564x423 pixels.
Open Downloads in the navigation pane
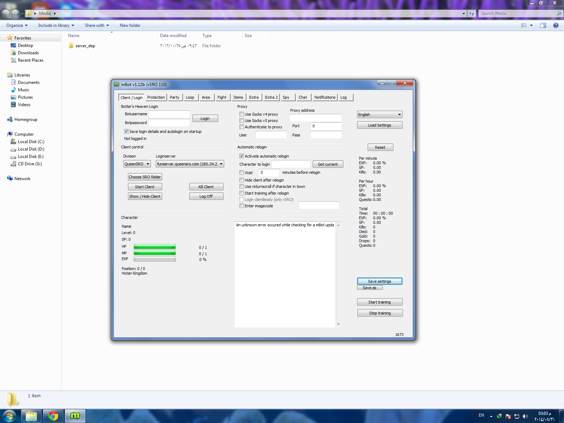pyautogui.click(x=28, y=53)
